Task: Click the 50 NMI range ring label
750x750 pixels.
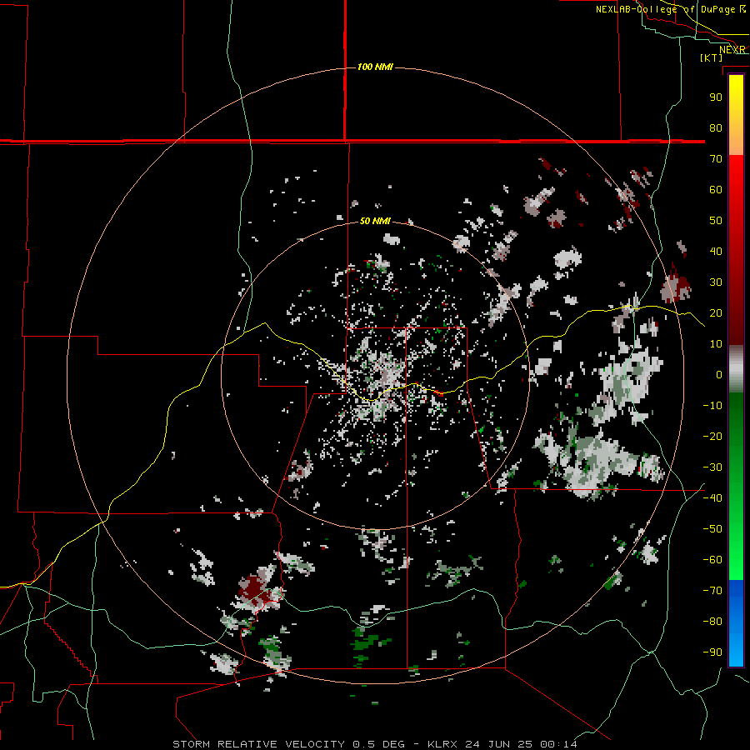Action: [375, 221]
